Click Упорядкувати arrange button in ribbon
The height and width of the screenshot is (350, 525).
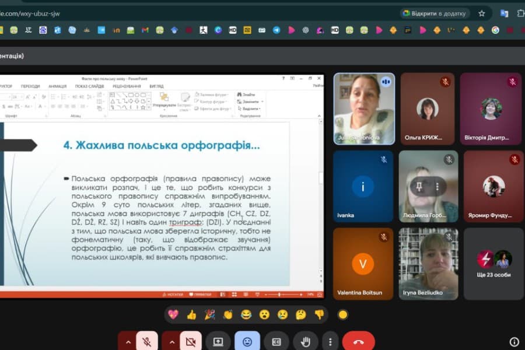(x=164, y=100)
